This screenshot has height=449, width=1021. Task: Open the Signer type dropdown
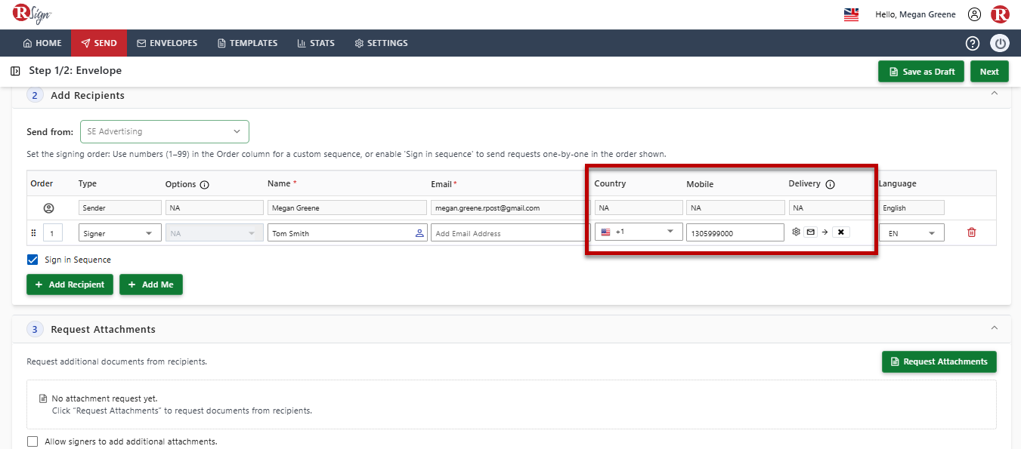(x=119, y=233)
